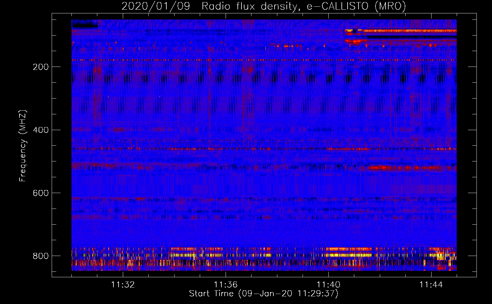Click the 11:40 time tick label
The width and height of the screenshot is (492, 304).
[328, 285]
